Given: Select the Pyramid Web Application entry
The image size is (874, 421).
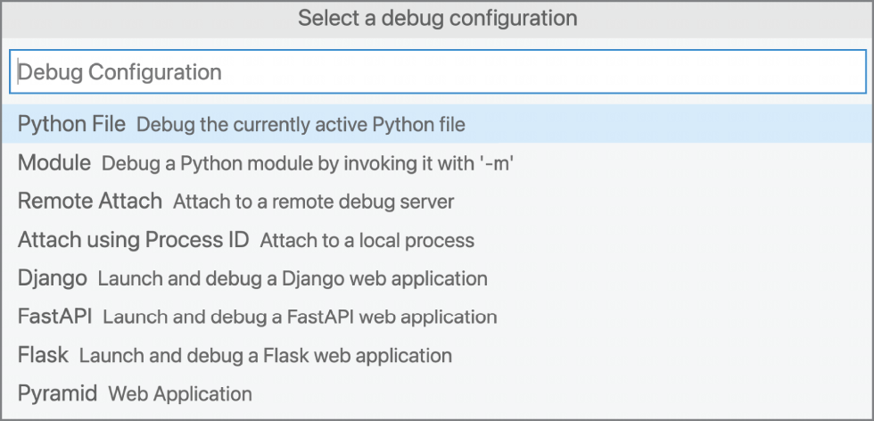Looking at the screenshot, I should click(437, 393).
